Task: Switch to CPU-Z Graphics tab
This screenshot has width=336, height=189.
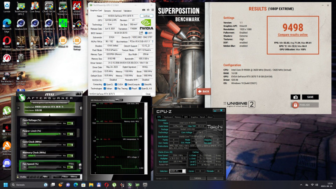Action: pyautogui.click(x=194, y=117)
